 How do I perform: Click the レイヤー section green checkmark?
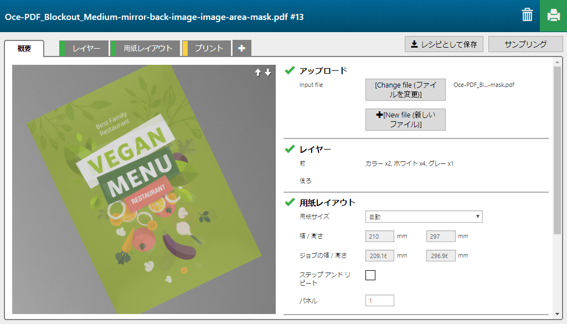point(290,148)
